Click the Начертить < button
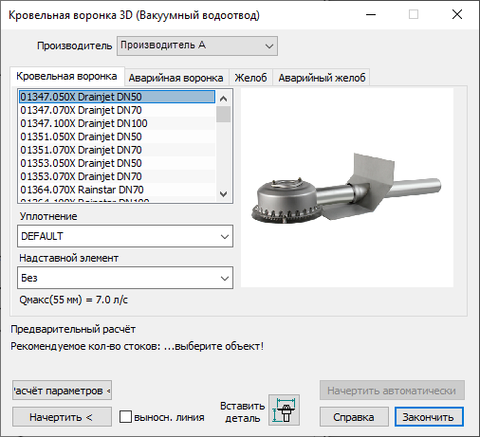480x437 pixels. click(x=62, y=417)
